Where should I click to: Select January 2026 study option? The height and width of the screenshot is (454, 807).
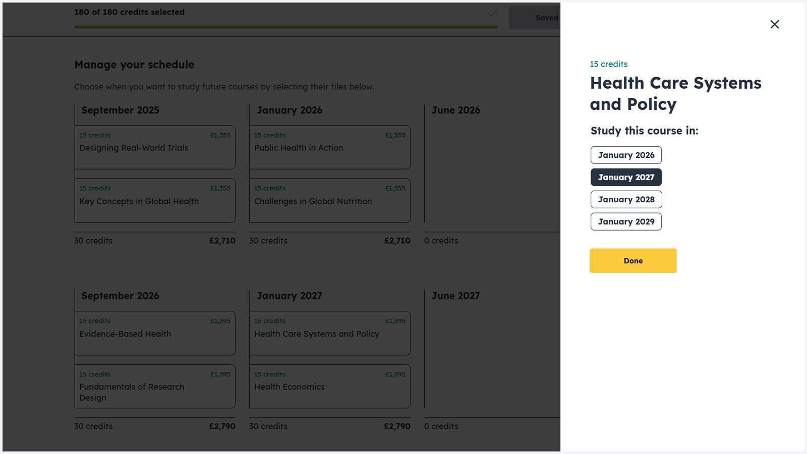tap(626, 155)
